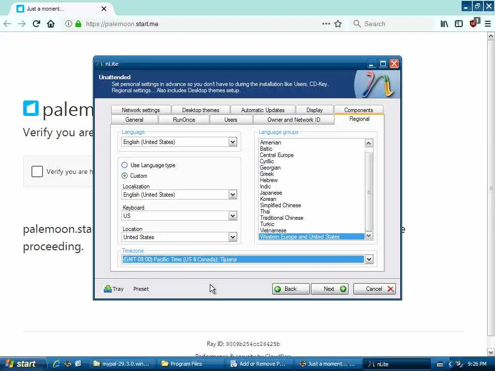
Task: Switch to RunOnce tab
Action: (x=184, y=120)
